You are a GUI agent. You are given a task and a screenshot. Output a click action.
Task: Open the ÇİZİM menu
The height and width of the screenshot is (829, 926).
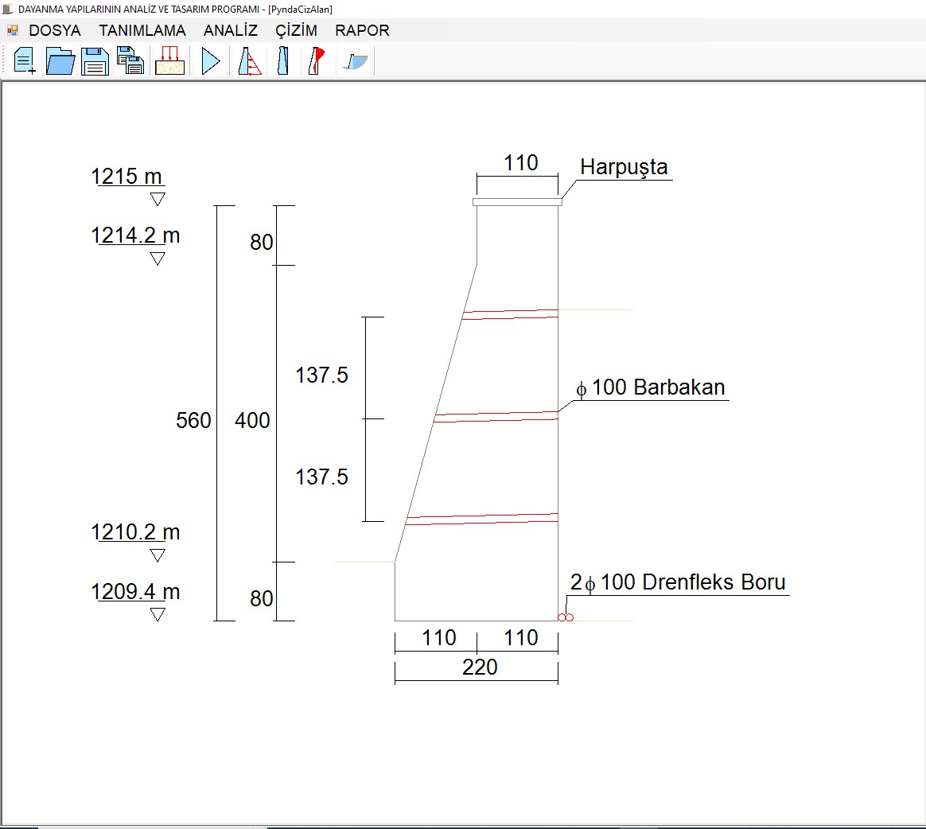pos(296,30)
